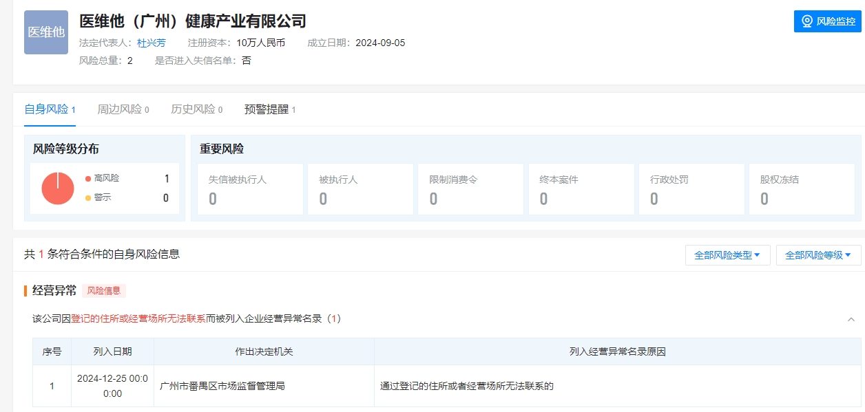Click the 被执行人 risk card
865x412 pixels.
(359, 189)
